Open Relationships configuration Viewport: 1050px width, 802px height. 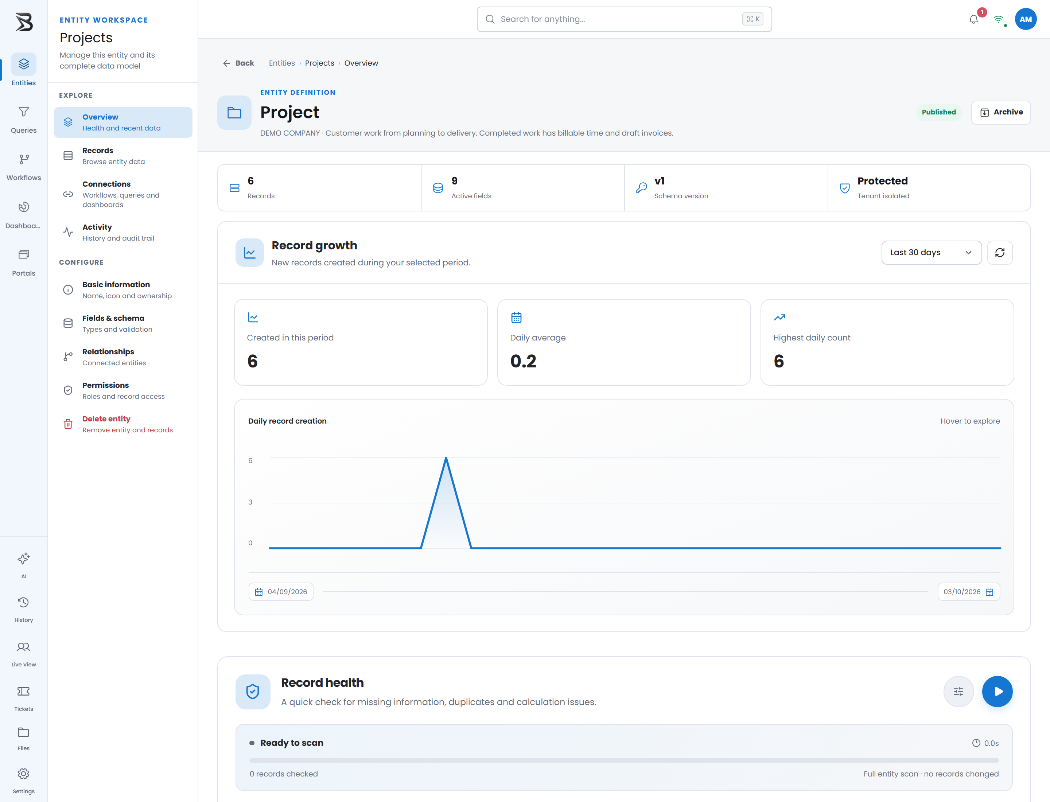pyautogui.click(x=123, y=357)
